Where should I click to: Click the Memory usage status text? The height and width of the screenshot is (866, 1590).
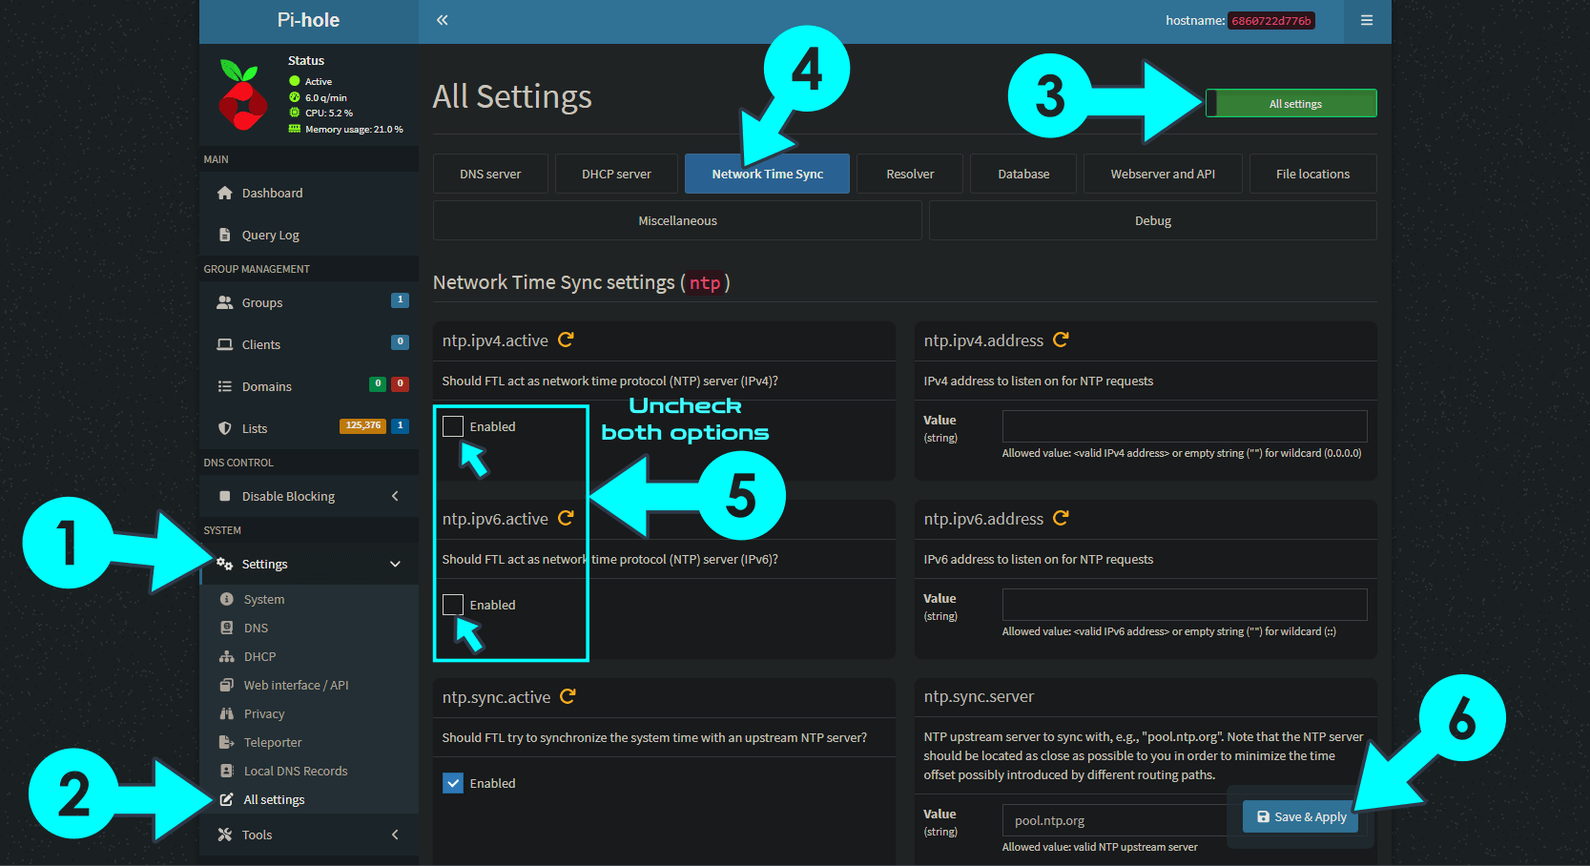[354, 129]
